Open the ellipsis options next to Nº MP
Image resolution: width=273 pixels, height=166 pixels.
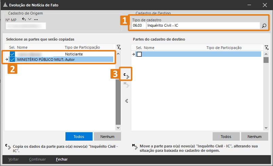point(36,20)
